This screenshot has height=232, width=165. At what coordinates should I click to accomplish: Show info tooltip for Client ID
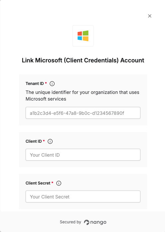coord(50,141)
